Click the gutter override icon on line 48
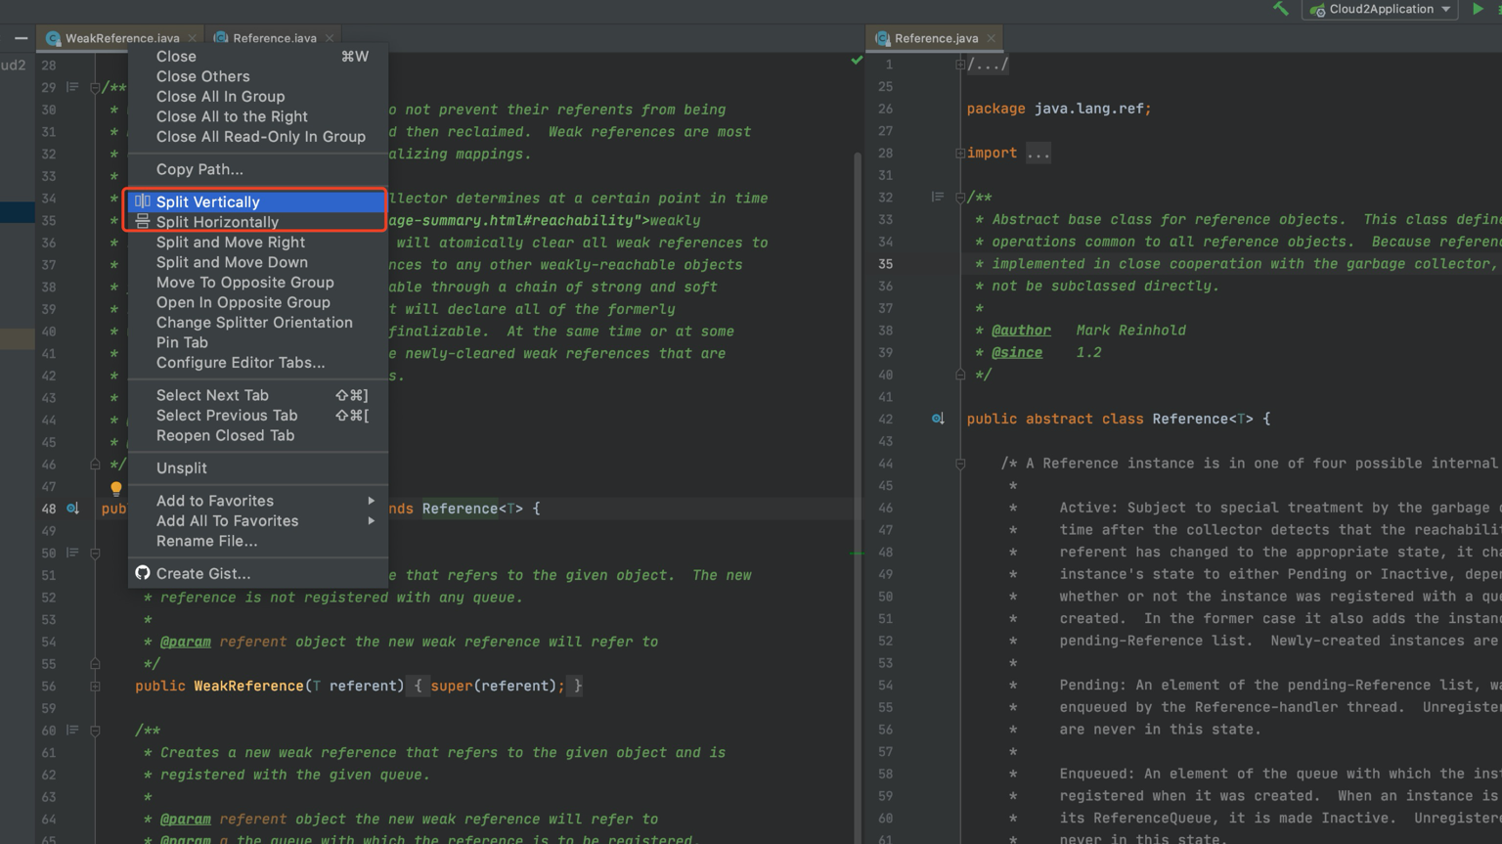Viewport: 1502px width, 844px height. [73, 509]
